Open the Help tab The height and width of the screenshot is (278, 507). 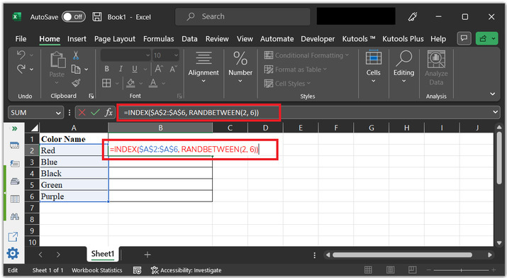click(438, 39)
